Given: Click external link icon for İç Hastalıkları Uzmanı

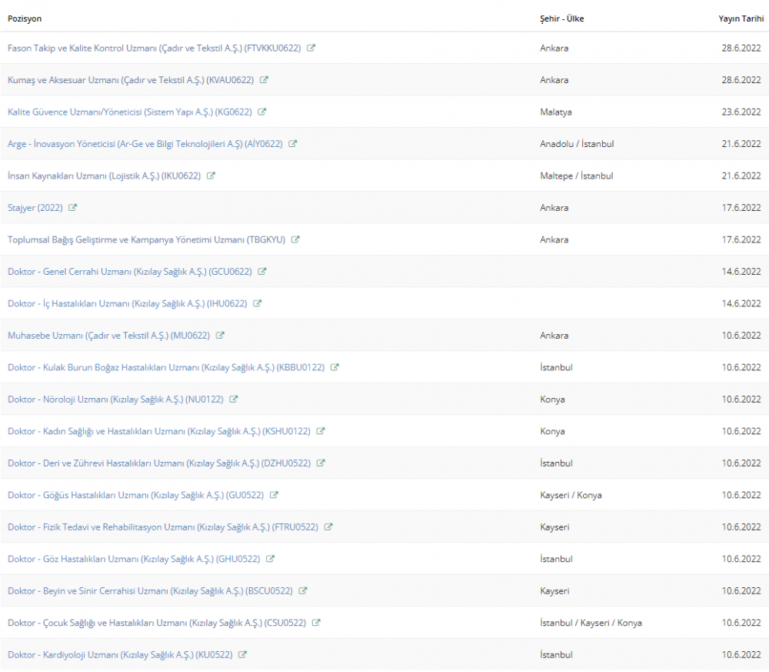Looking at the screenshot, I should (x=258, y=303).
